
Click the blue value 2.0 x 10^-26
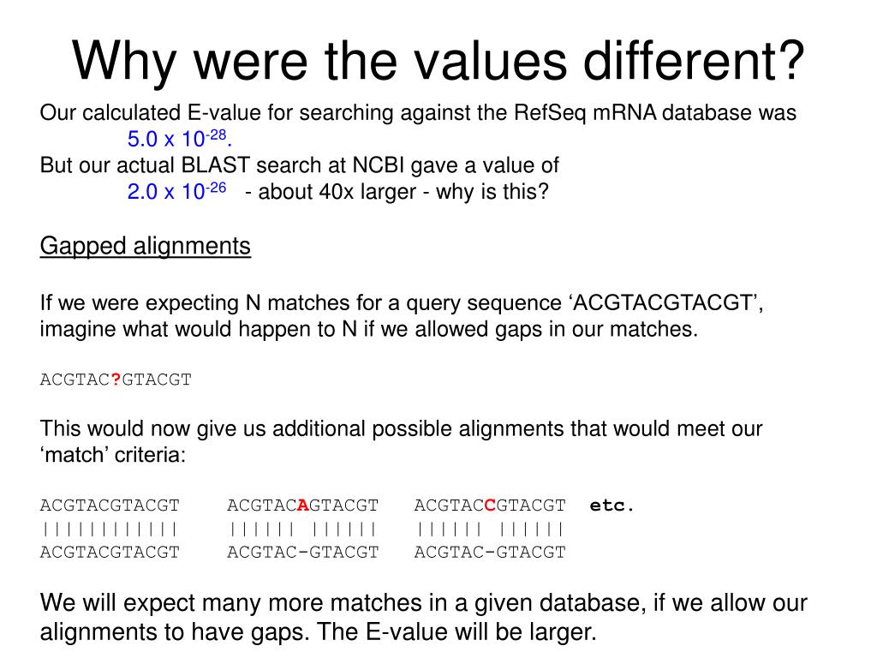(176, 191)
